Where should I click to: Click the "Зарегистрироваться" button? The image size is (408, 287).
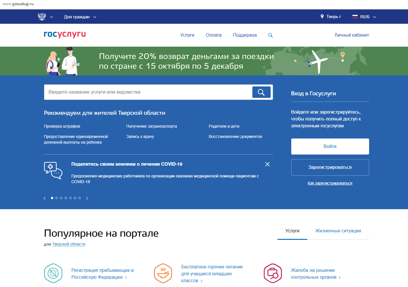coord(330,167)
